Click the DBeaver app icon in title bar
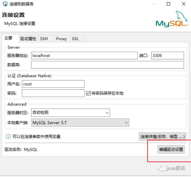Screen dimensions: 191x177 (x=5, y=4)
